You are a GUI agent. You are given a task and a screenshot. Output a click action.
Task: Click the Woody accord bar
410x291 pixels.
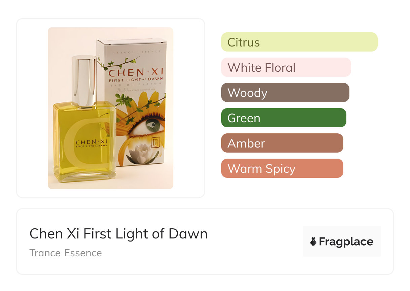pyautogui.click(x=285, y=93)
